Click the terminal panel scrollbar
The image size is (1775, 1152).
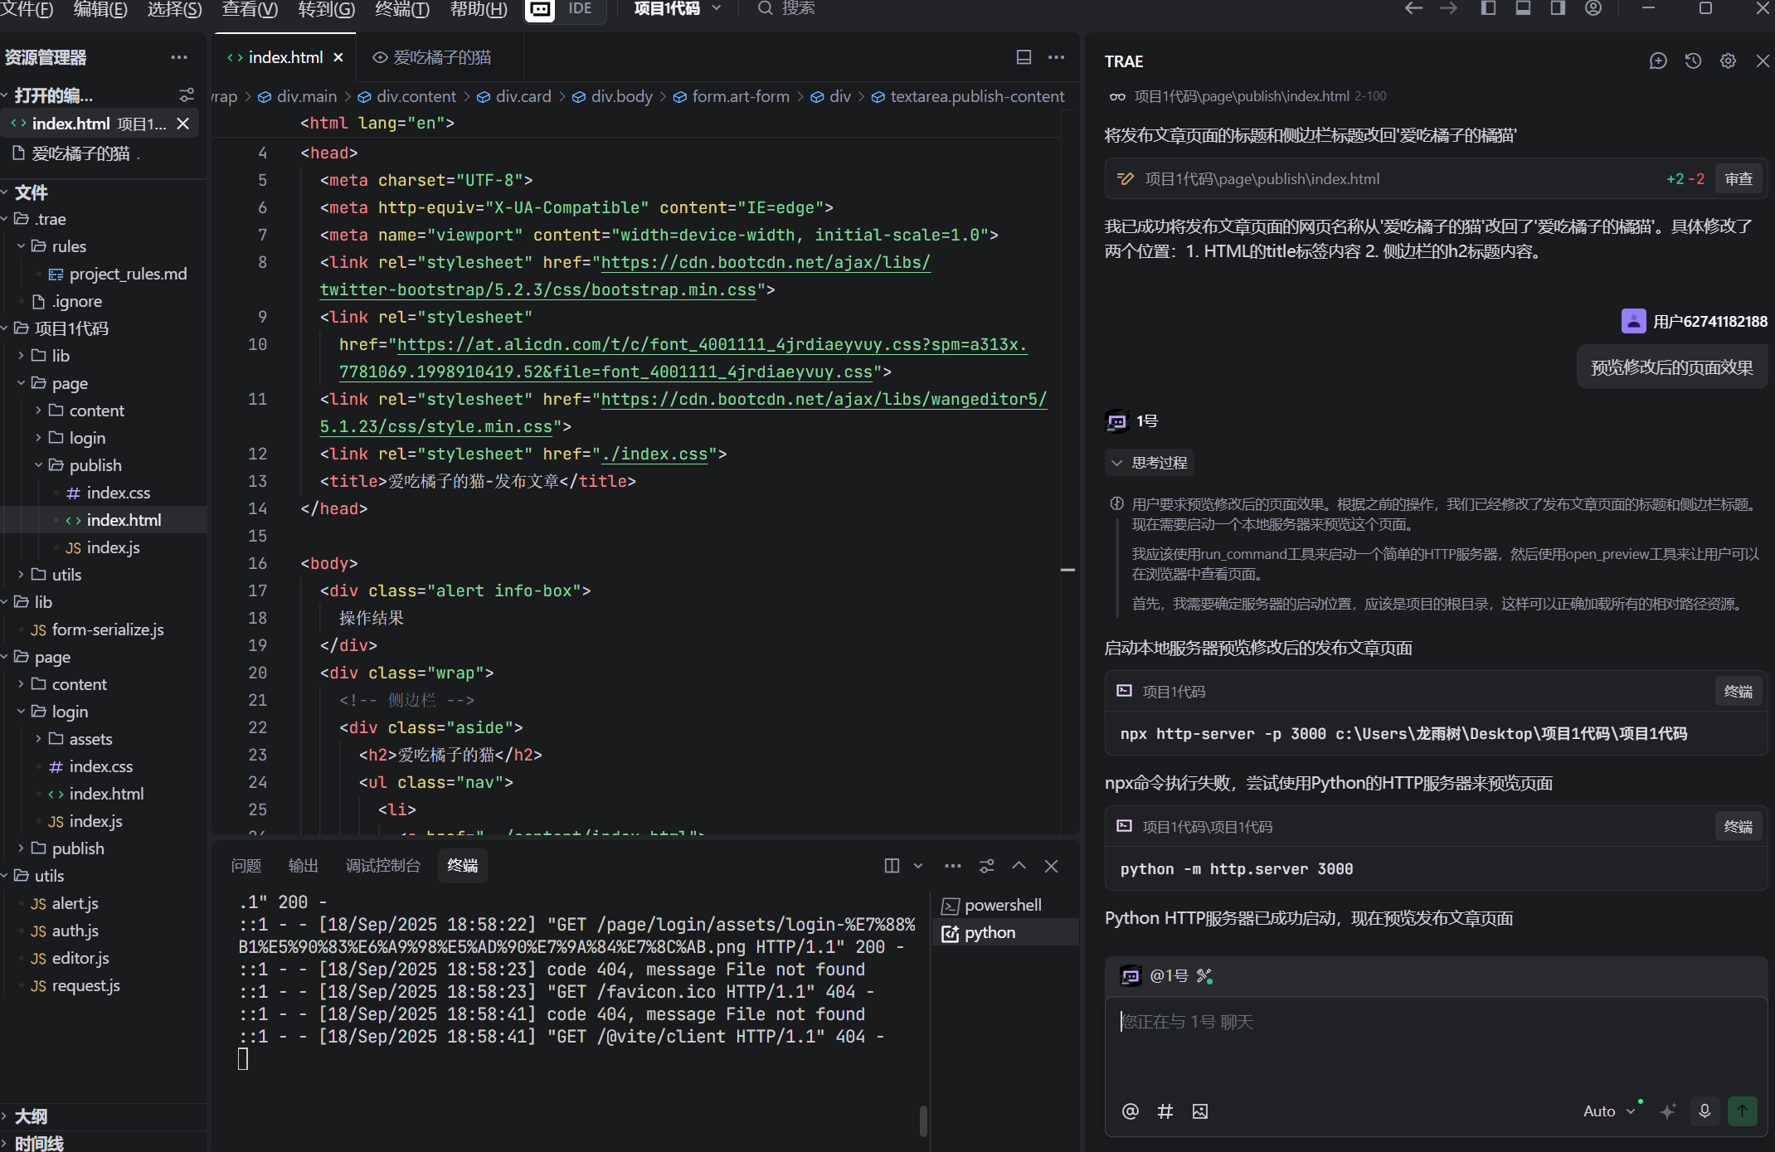point(923,1120)
